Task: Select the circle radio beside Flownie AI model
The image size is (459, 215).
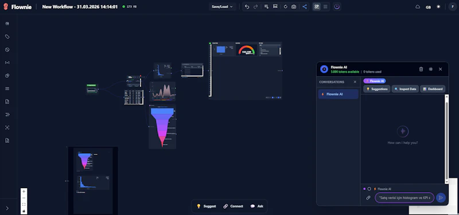Action: pyautogui.click(x=369, y=189)
